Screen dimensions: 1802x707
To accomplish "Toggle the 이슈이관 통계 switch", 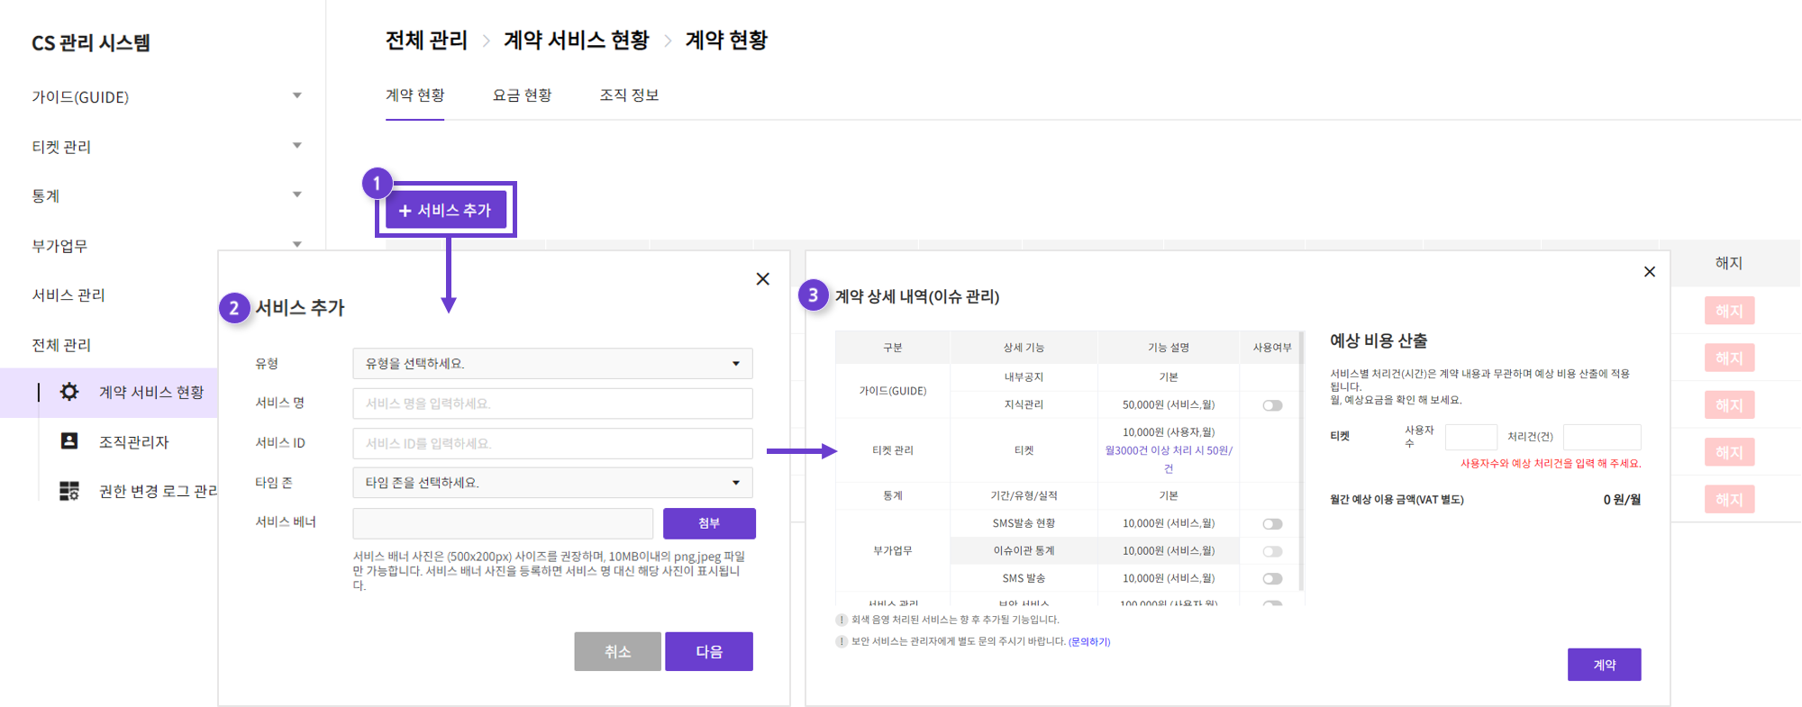I will pyautogui.click(x=1271, y=551).
